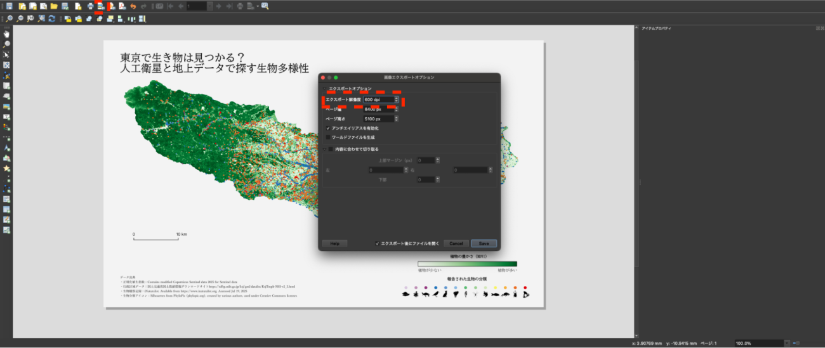Select the Add marker star tool
825x348 pixels.
(x=7, y=168)
